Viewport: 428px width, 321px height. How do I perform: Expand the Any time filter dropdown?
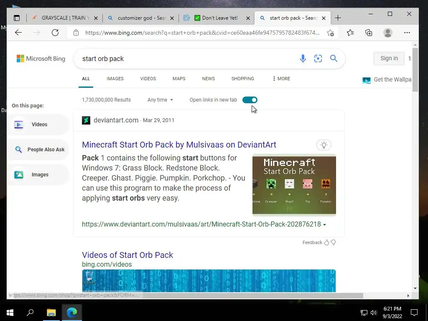click(x=160, y=100)
